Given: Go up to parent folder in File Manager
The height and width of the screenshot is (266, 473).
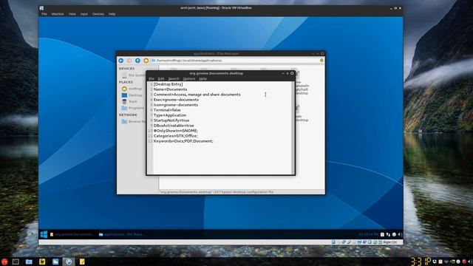Looking at the screenshot, I should click(x=137, y=61).
